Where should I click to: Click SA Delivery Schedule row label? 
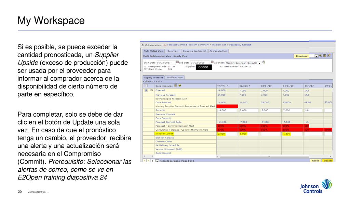click(x=167, y=145)
